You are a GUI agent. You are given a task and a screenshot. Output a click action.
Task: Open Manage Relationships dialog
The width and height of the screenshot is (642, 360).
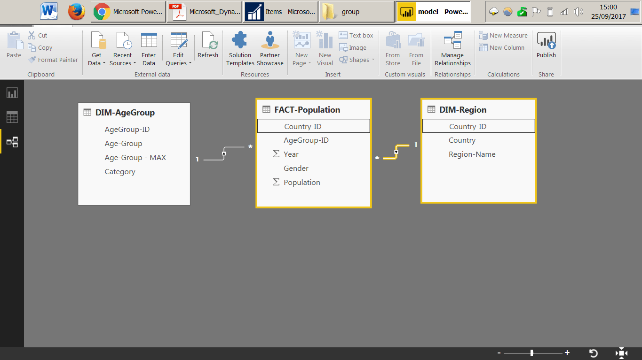click(452, 49)
